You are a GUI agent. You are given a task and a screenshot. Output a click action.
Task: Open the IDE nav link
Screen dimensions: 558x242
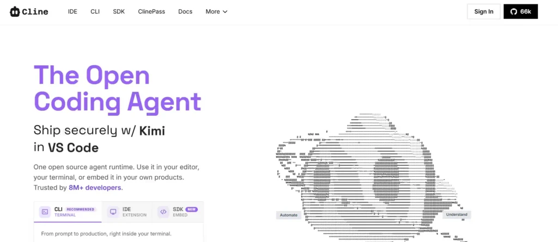coord(72,11)
